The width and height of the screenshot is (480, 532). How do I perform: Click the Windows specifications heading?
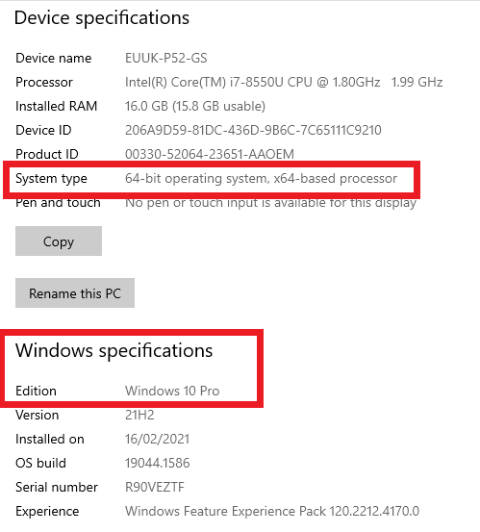[114, 350]
